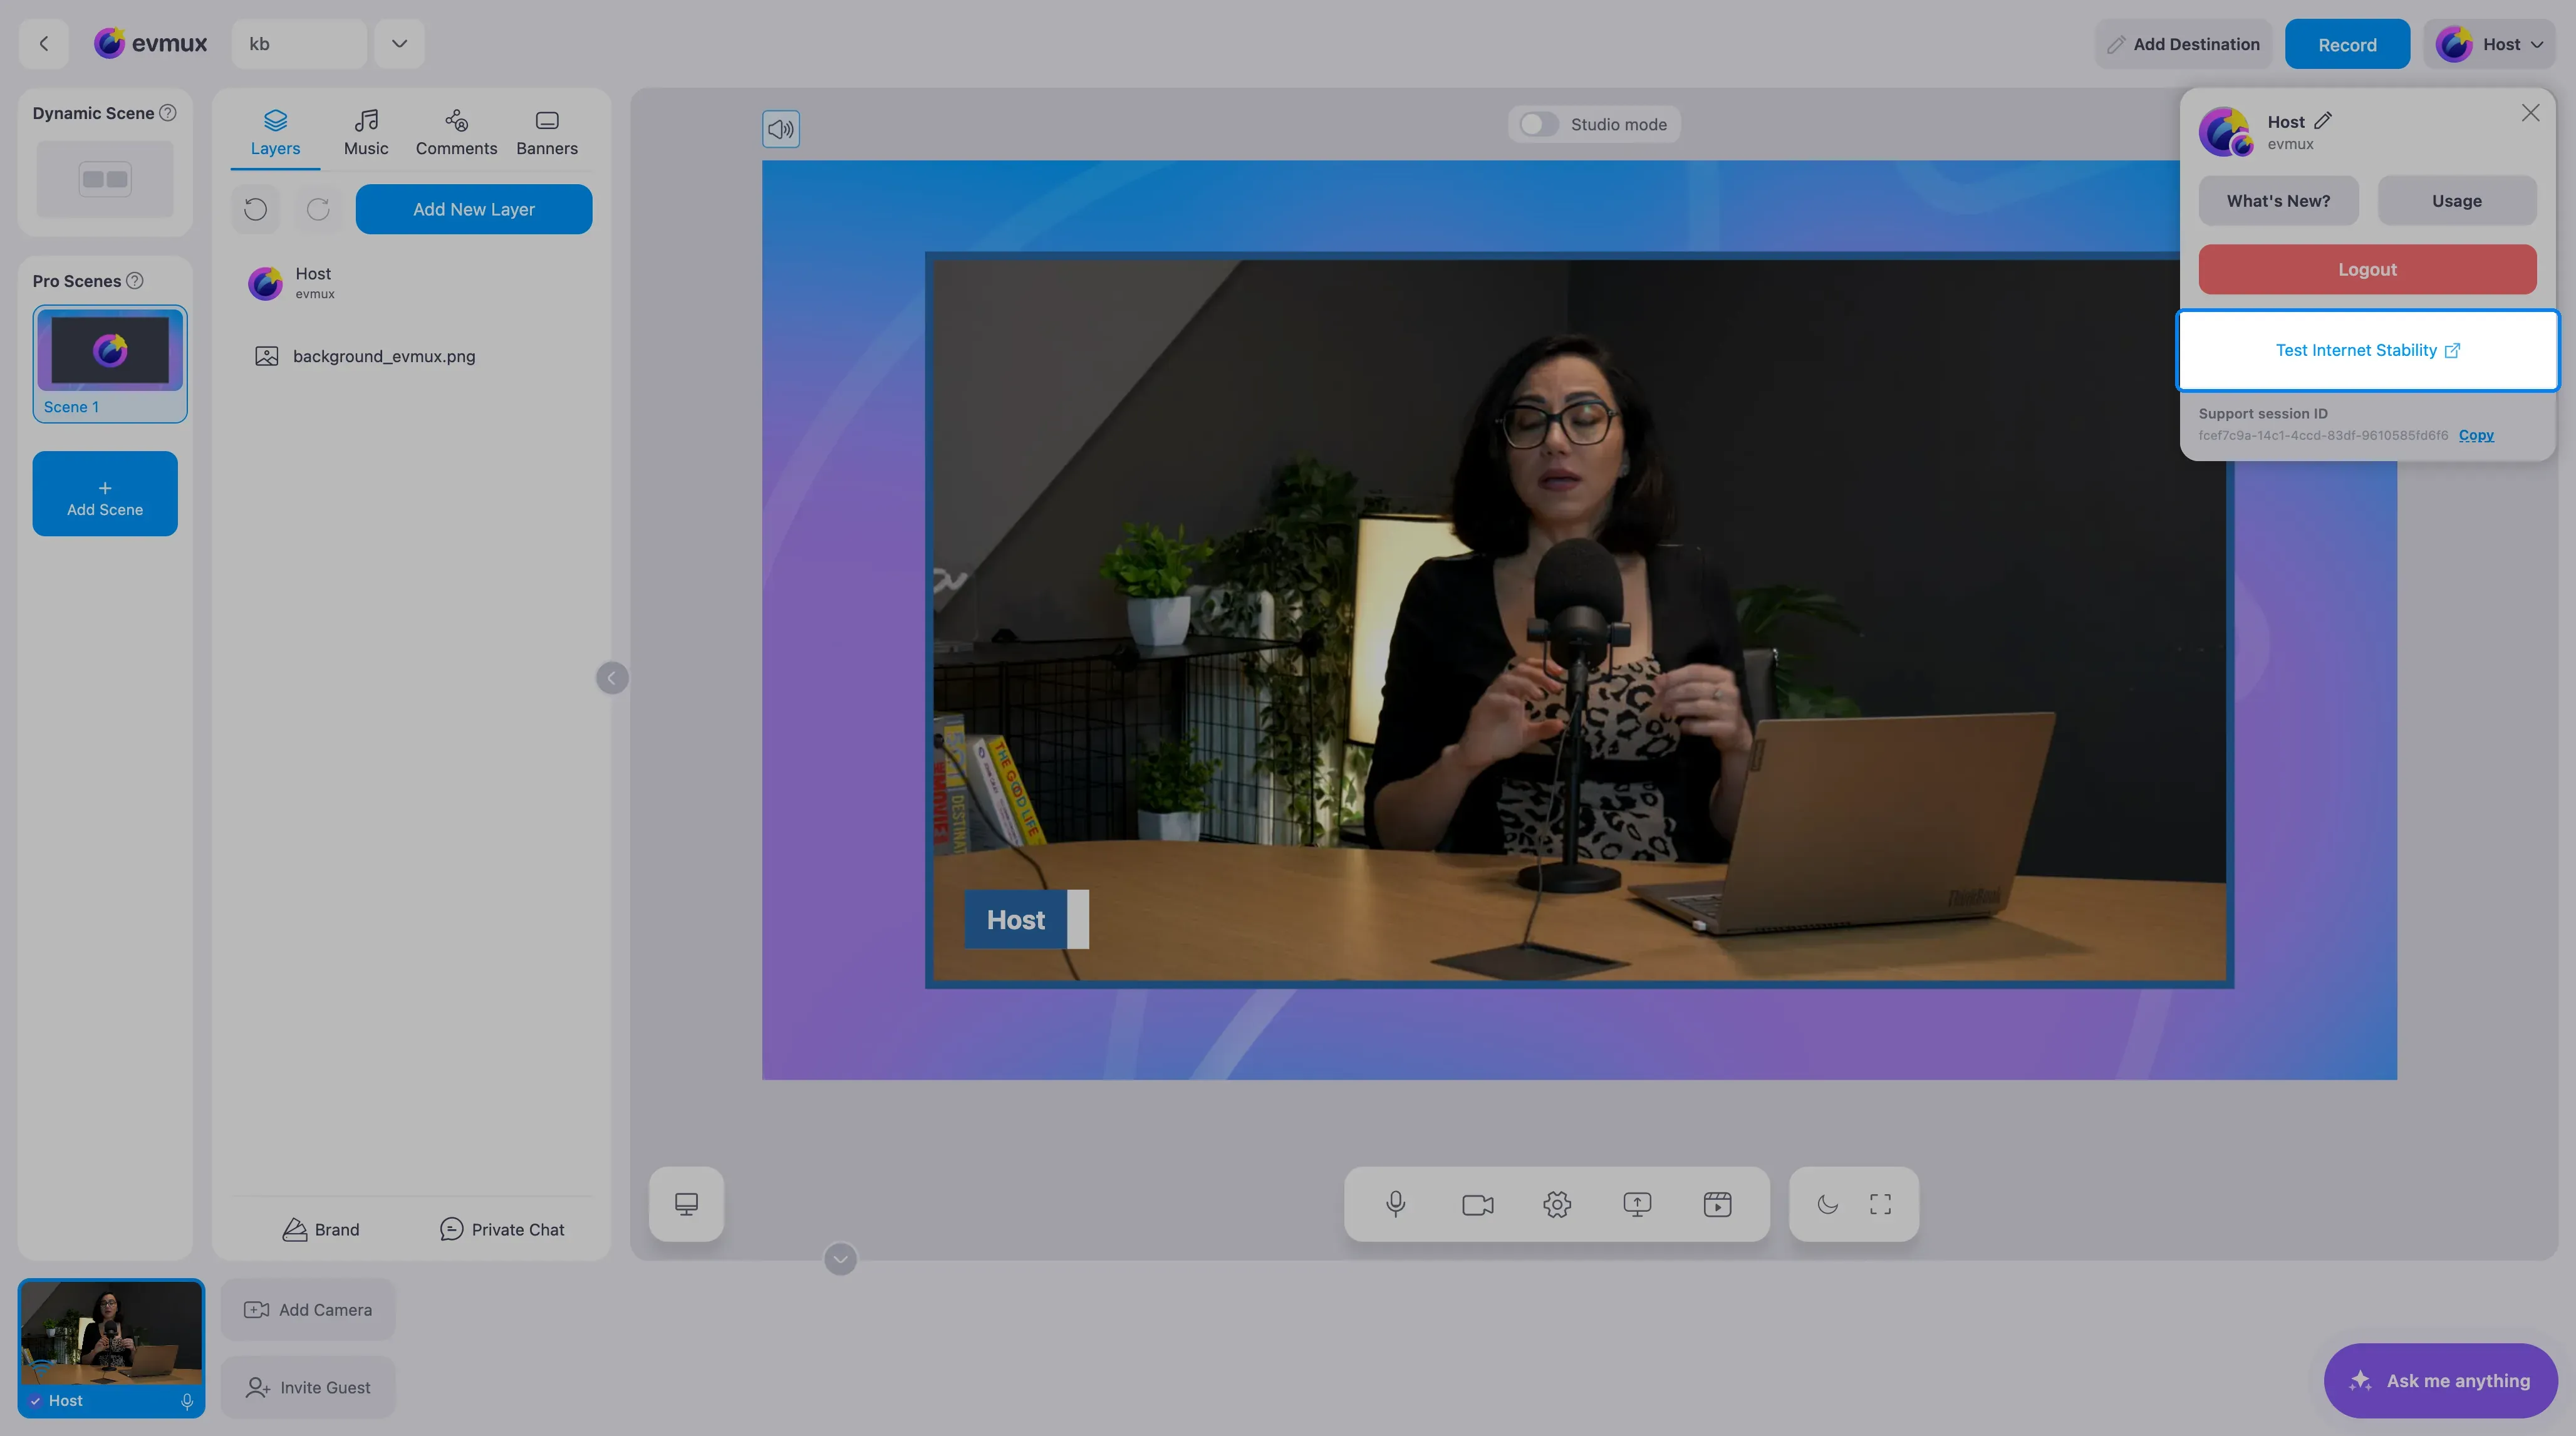Screen dimensions: 2576x1436
Task: Open settings gear in bottom toolbar
Action: 1557,1204
